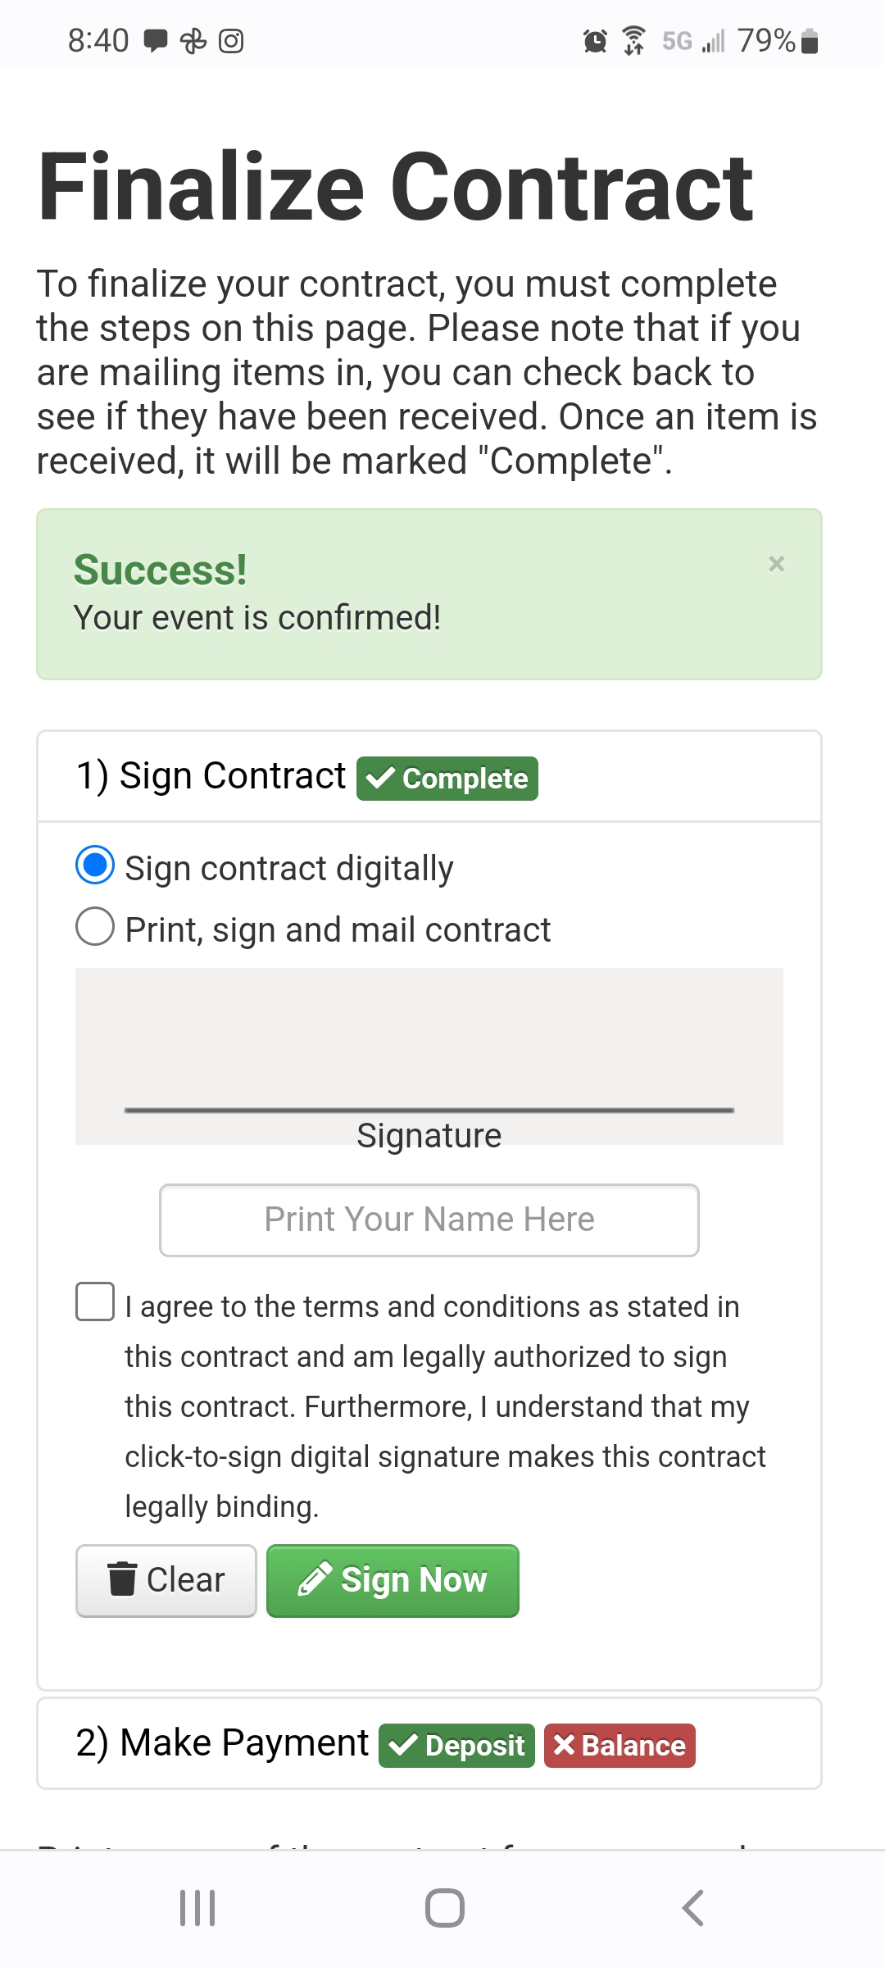Tap the Instagram notification icon
This screenshot has width=885, height=1967.
(x=231, y=41)
